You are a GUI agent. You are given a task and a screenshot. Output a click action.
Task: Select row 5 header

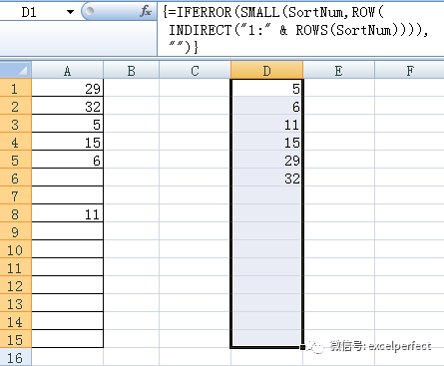15,160
